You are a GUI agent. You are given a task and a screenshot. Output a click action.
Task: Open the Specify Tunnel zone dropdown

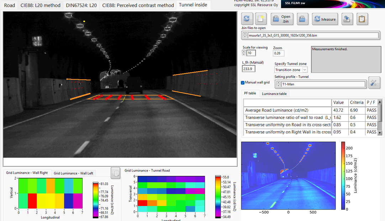[305, 70]
